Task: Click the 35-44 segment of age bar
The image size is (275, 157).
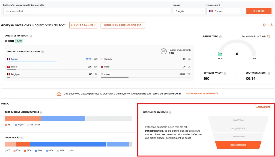Action: (68, 144)
